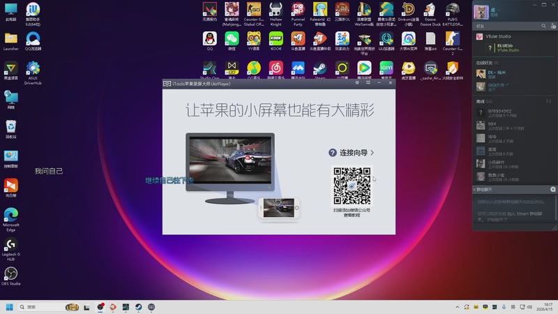Click the Steam user avatar at top
This screenshot has height=314, width=558.
pos(481,11)
